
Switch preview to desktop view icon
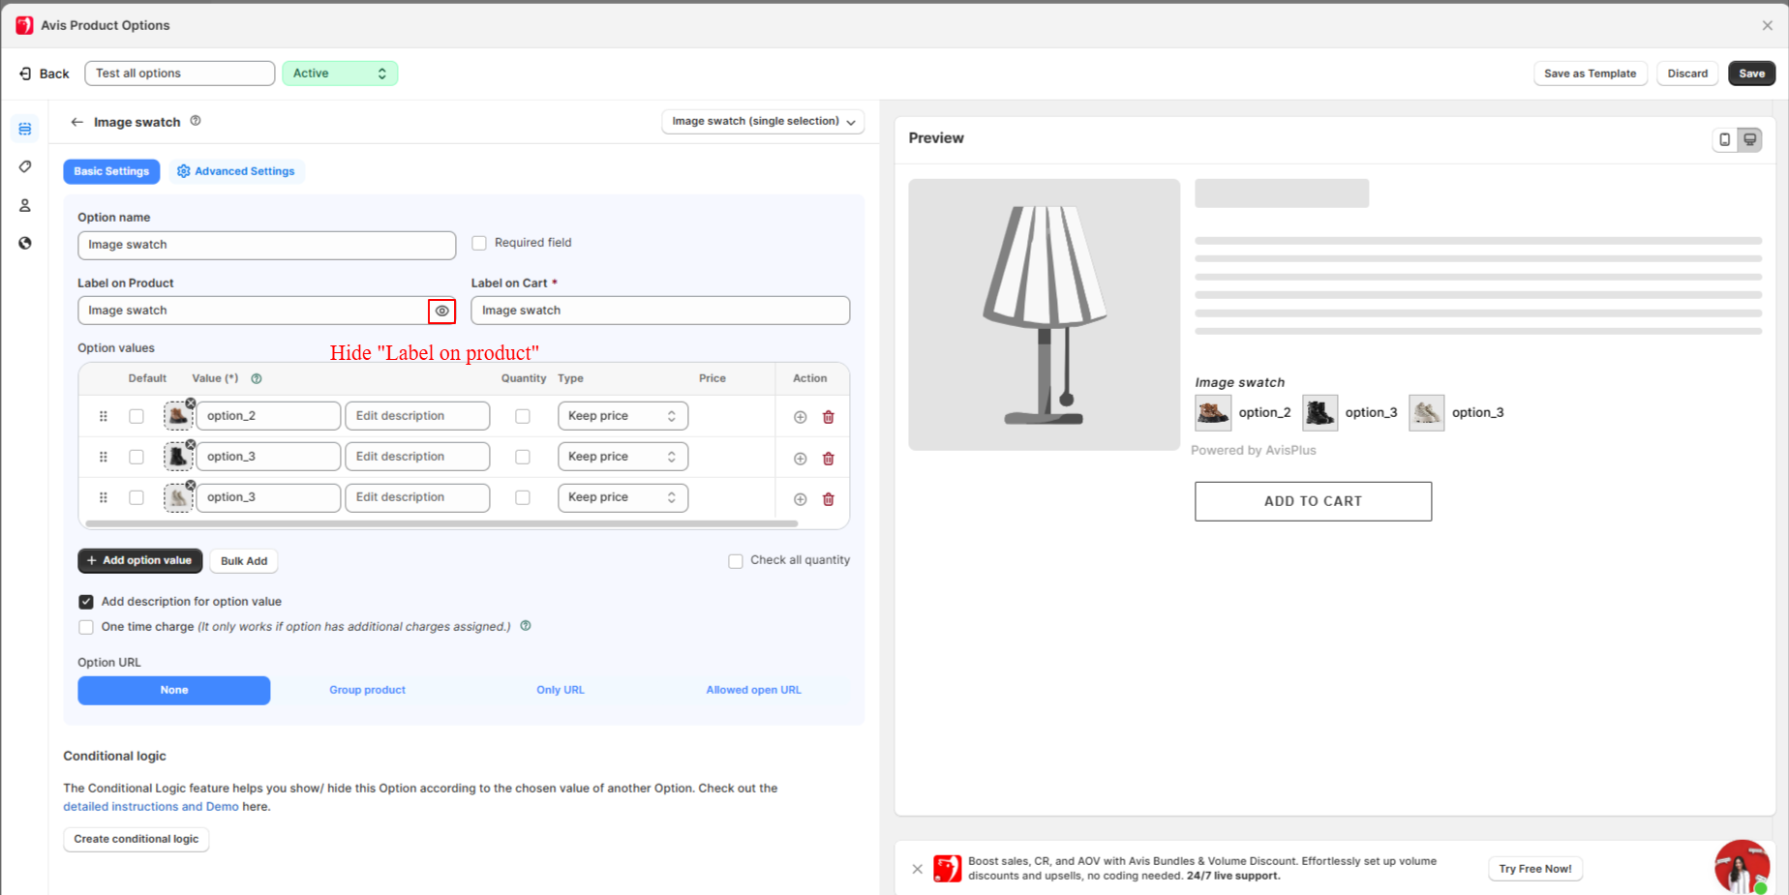click(1749, 139)
